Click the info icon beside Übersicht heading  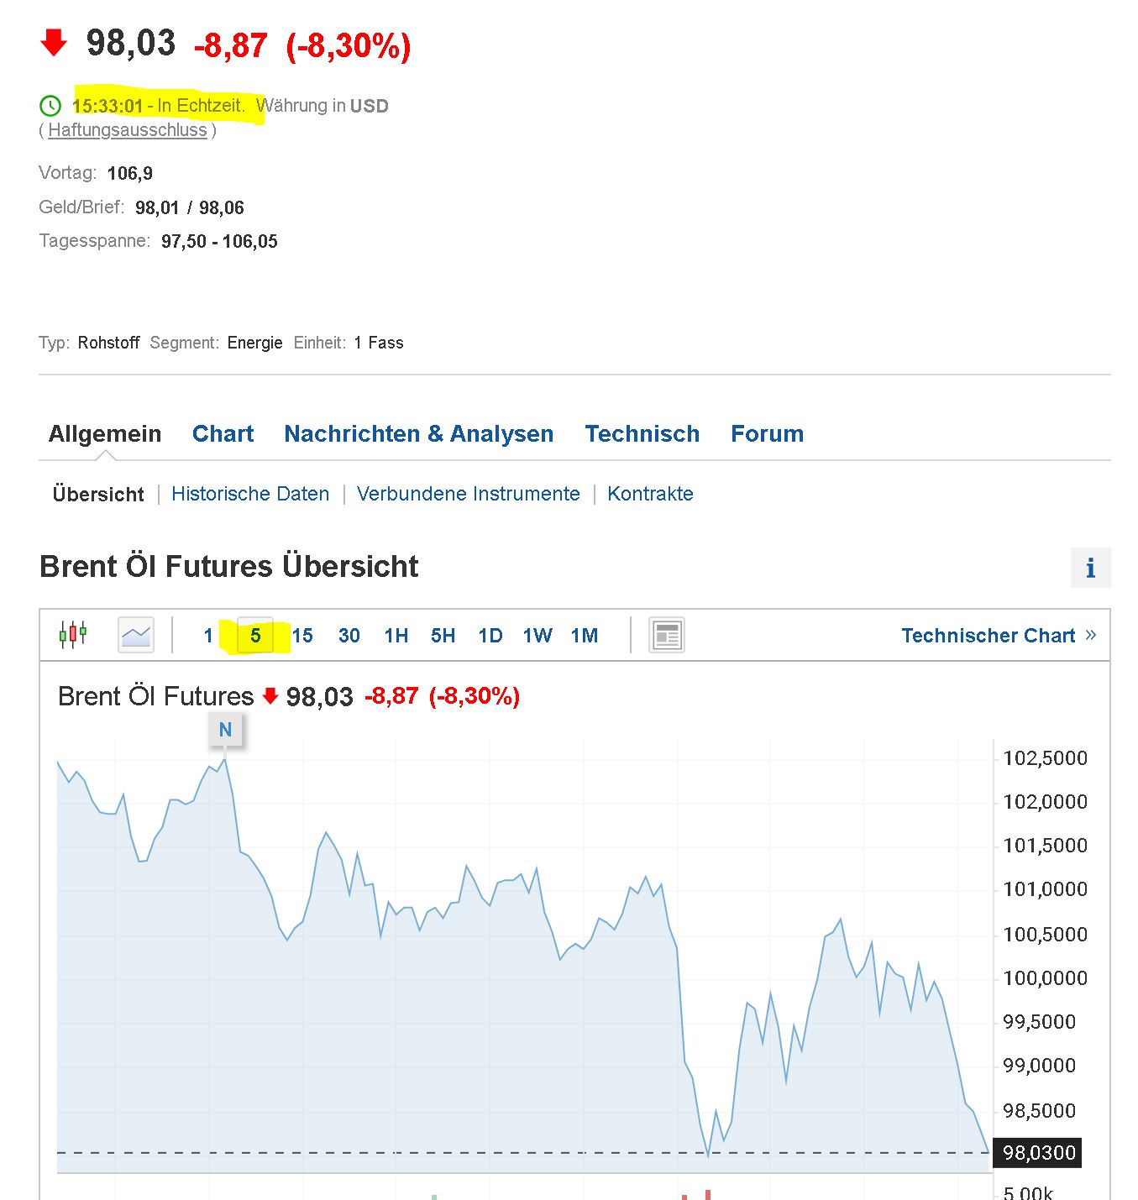point(1090,569)
